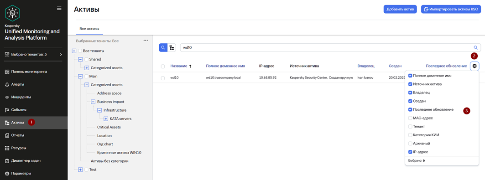Open Выбрано тенантов: 3 selector
Image resolution: width=485 pixels, height=180 pixels.
[x=34, y=55]
